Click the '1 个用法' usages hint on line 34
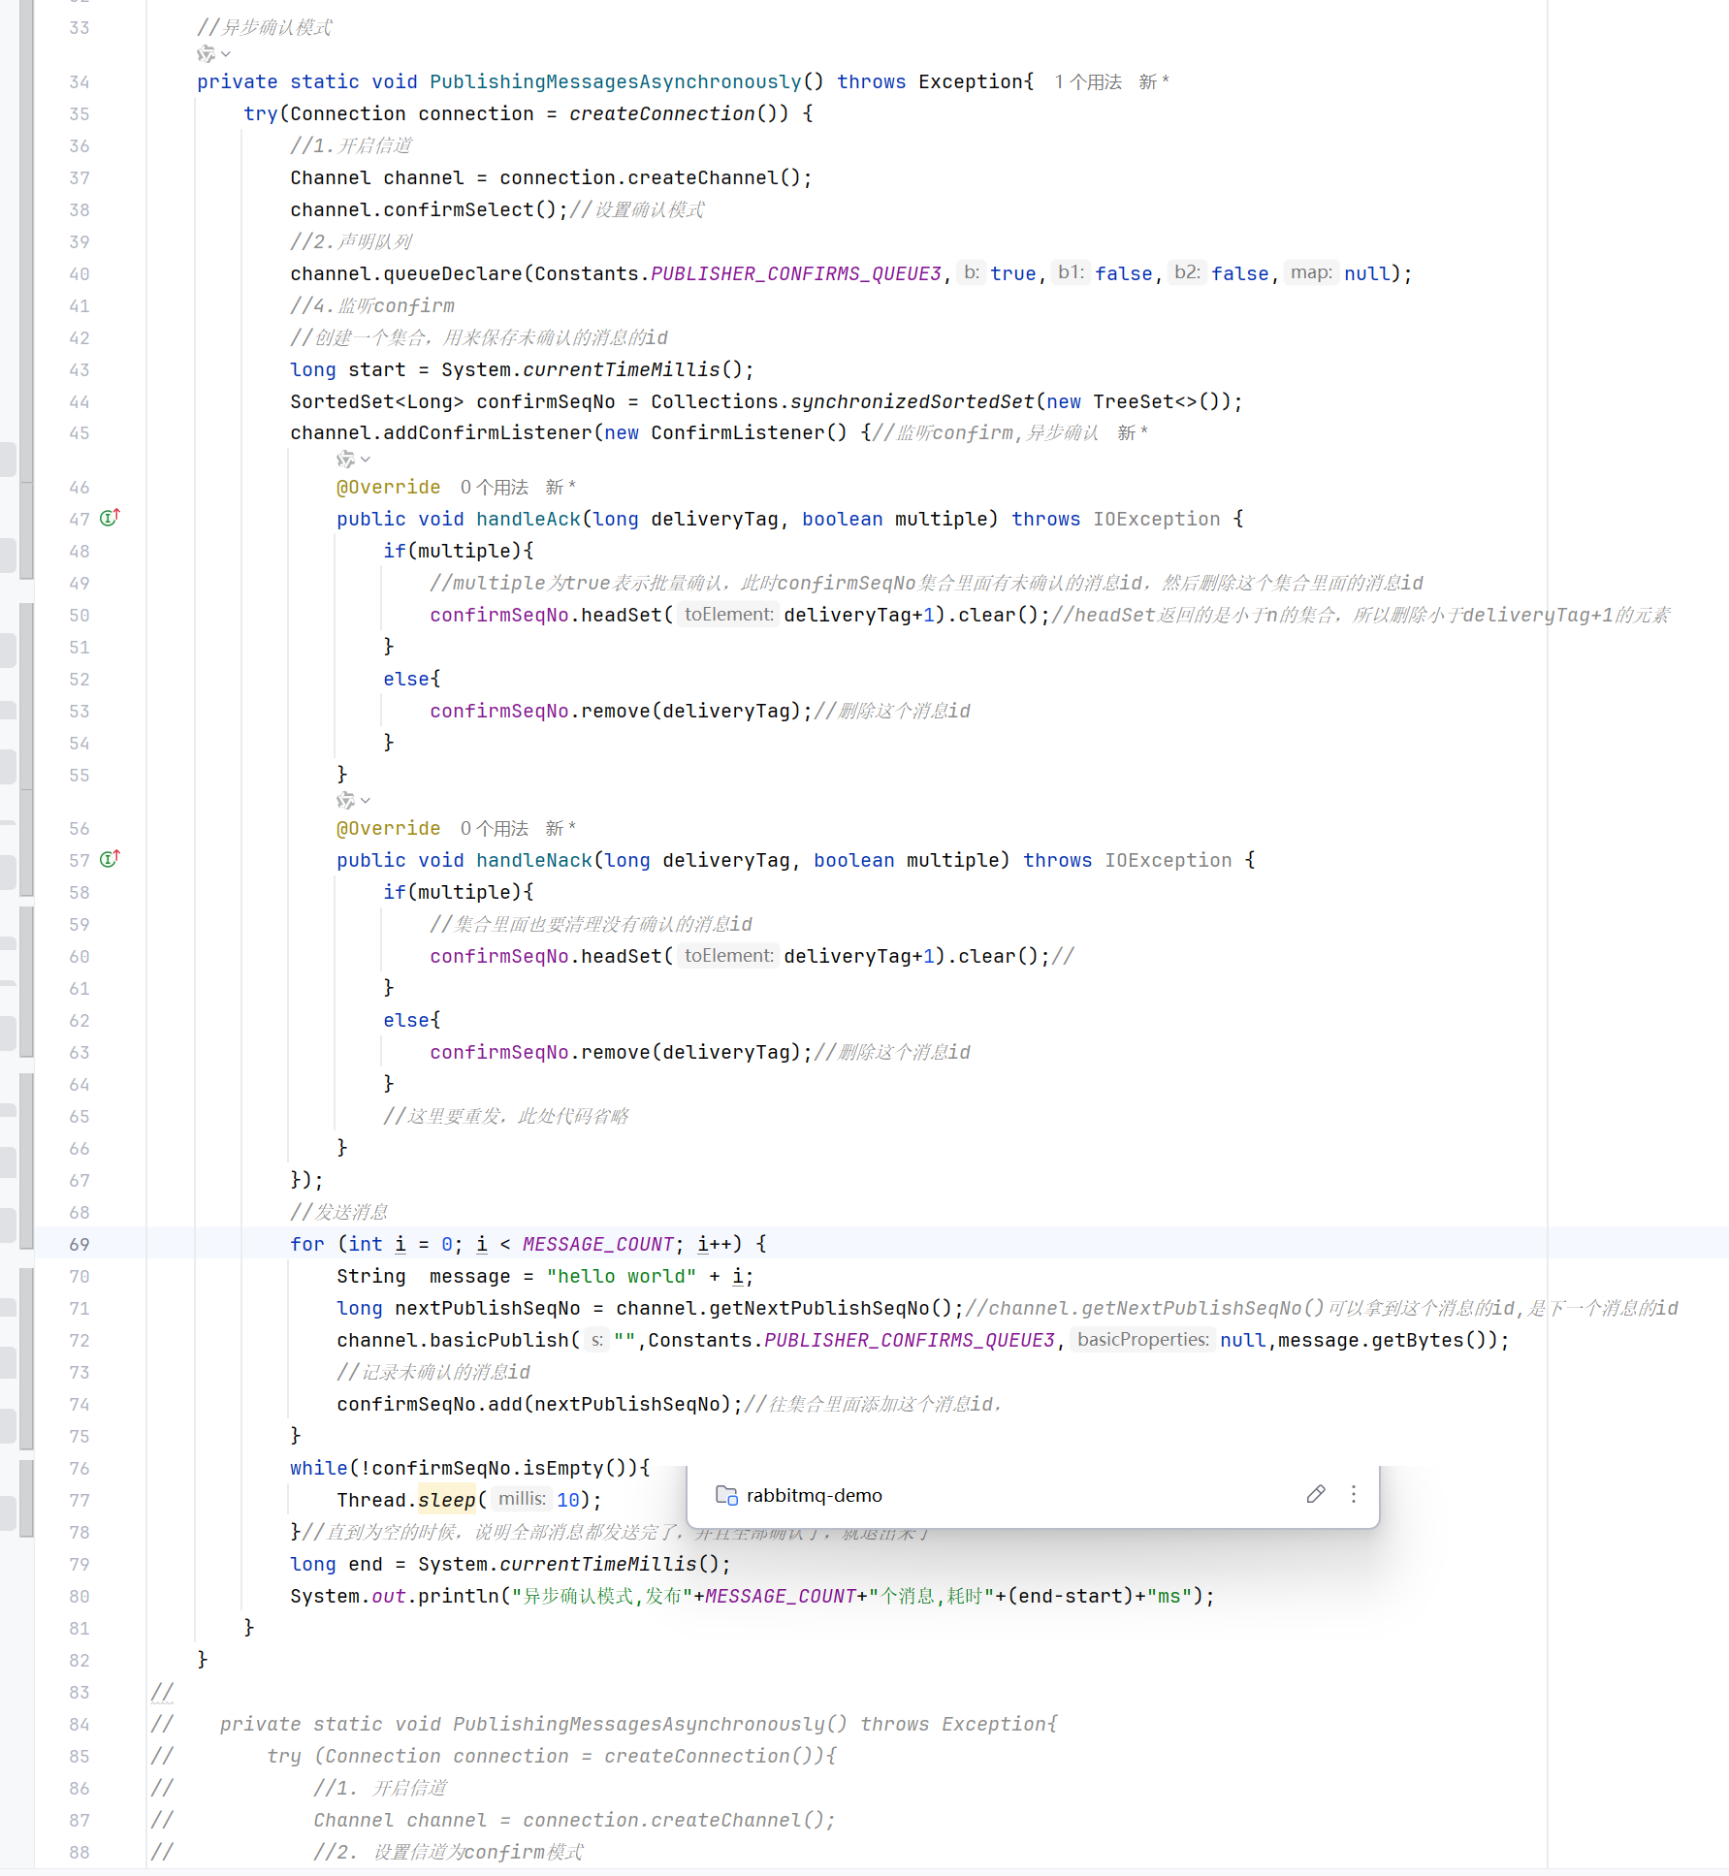 [1088, 82]
